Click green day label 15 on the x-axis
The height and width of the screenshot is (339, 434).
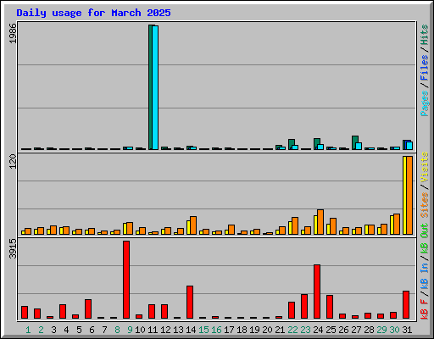(203, 330)
